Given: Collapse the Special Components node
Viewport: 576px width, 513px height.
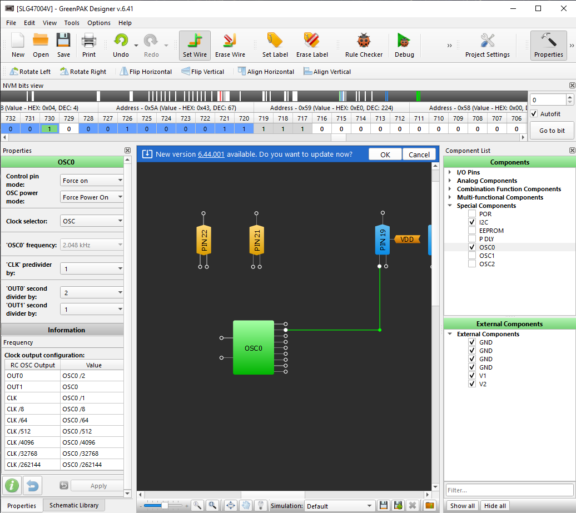Looking at the screenshot, I should pyautogui.click(x=450, y=206).
